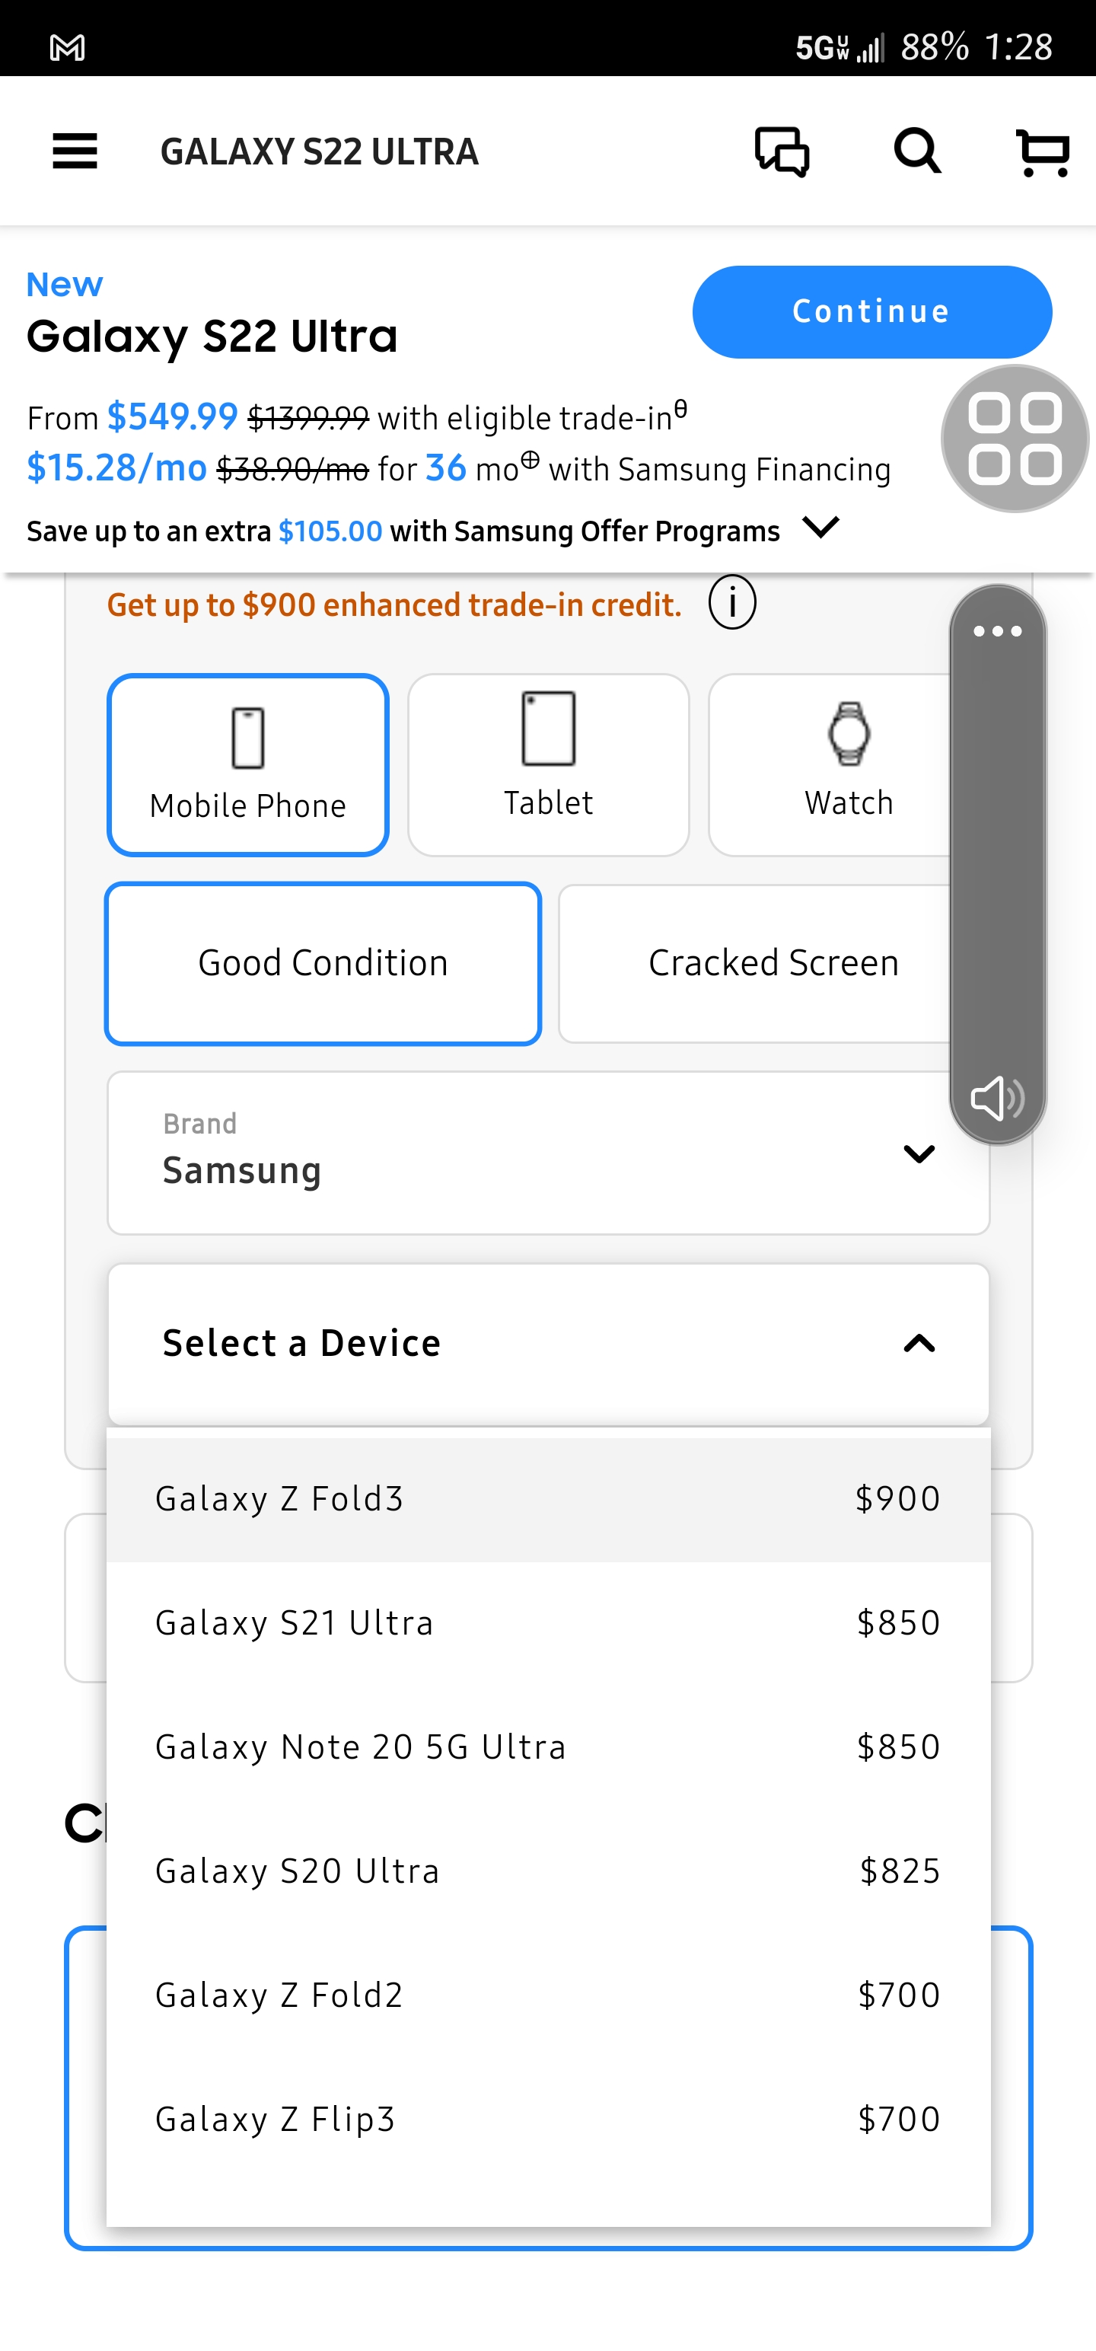Screen dimensions: 1096x2351
Task: Choose Cracked Screen condition
Action: tap(774, 963)
